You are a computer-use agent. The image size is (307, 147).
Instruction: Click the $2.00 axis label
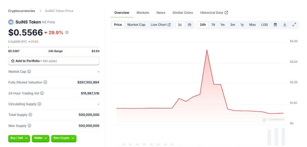pyautogui.click(x=294, y=82)
